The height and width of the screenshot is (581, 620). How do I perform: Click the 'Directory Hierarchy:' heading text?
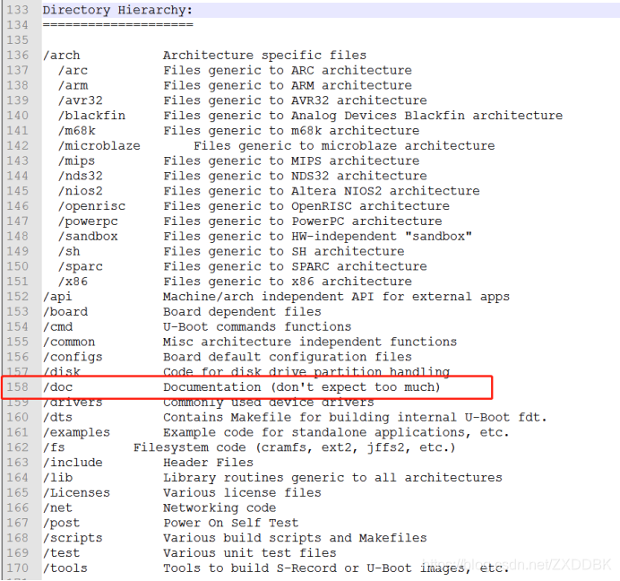tap(117, 10)
